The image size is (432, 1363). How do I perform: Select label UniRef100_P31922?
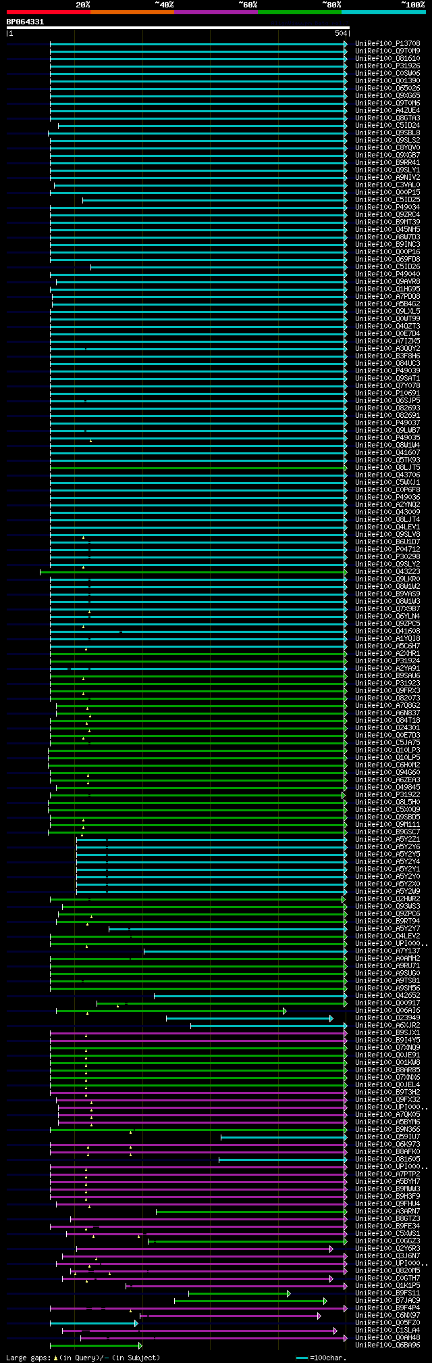click(x=387, y=795)
